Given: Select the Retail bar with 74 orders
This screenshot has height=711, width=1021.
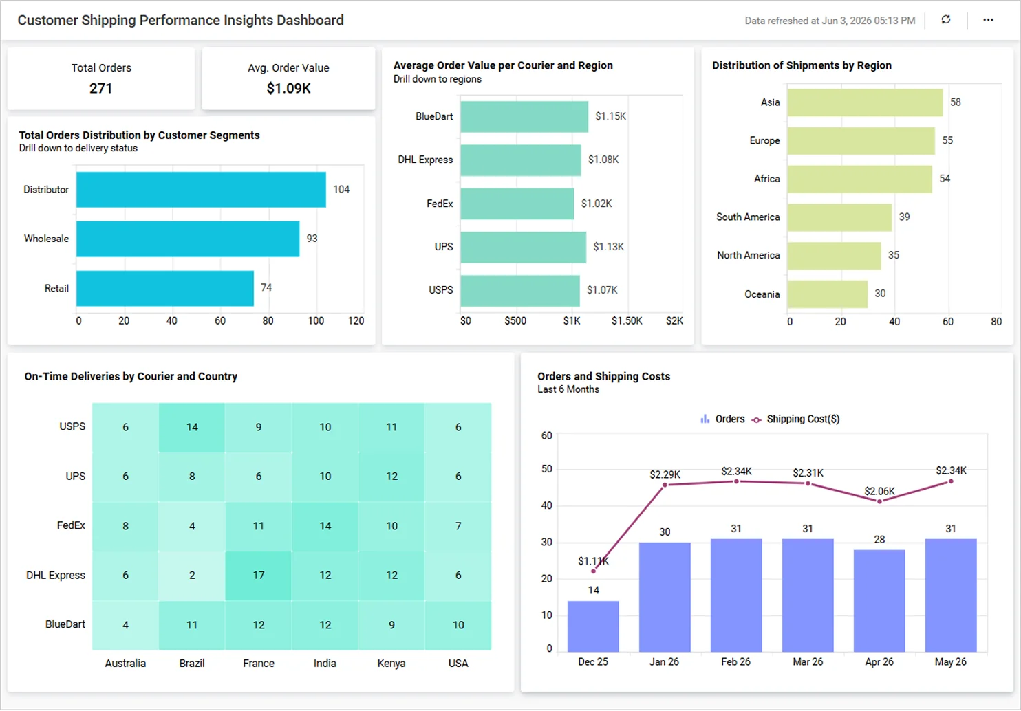Looking at the screenshot, I should (x=165, y=288).
